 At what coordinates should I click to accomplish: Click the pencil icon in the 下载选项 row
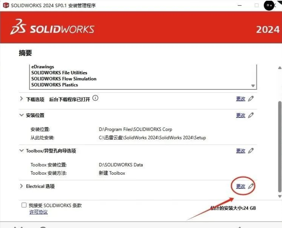point(251,99)
